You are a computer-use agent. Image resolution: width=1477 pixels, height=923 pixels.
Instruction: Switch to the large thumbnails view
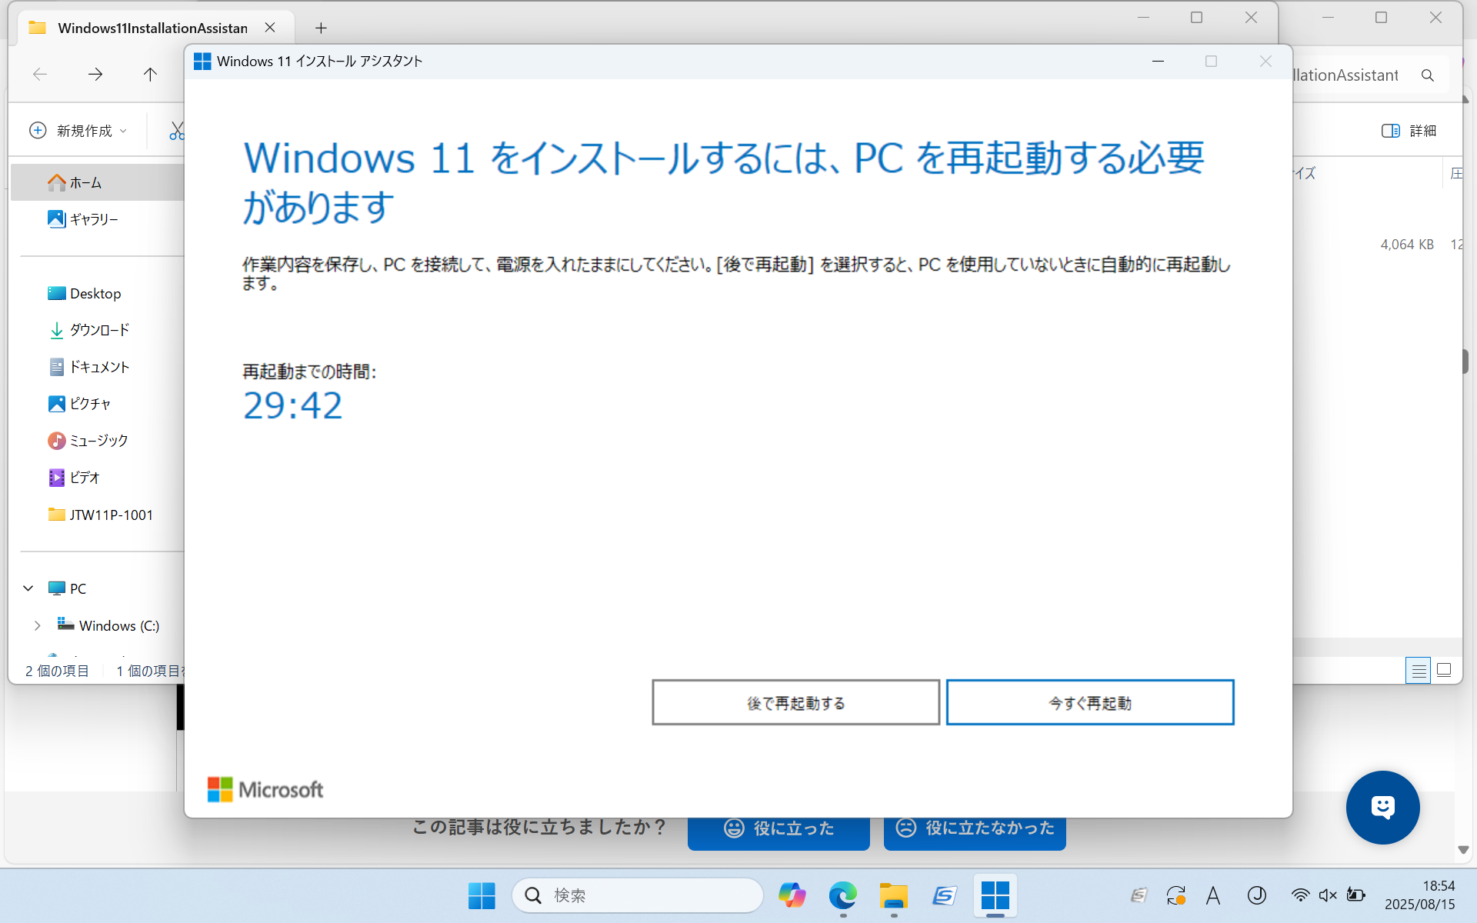point(1444,671)
